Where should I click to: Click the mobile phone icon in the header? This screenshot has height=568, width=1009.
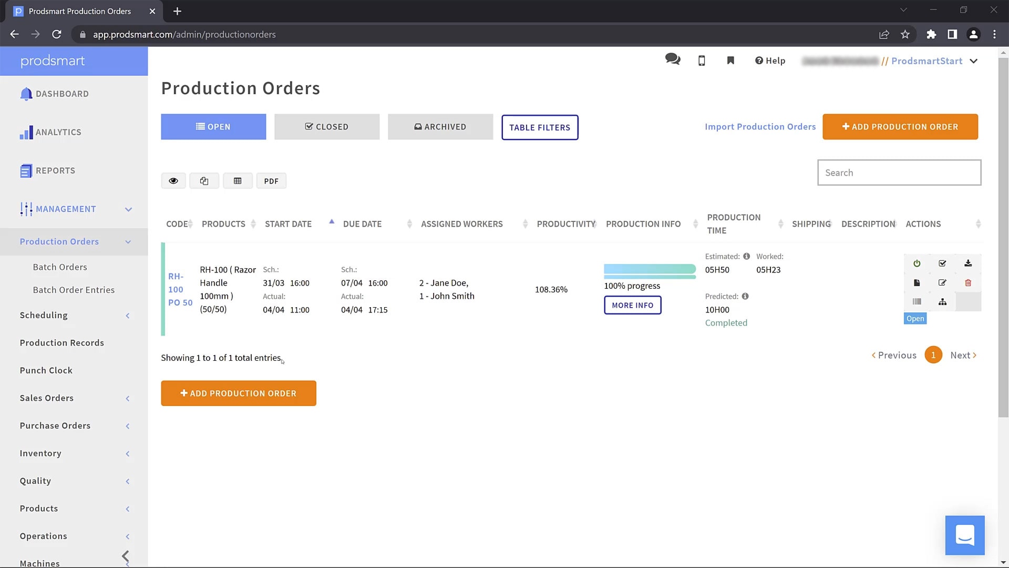point(702,61)
